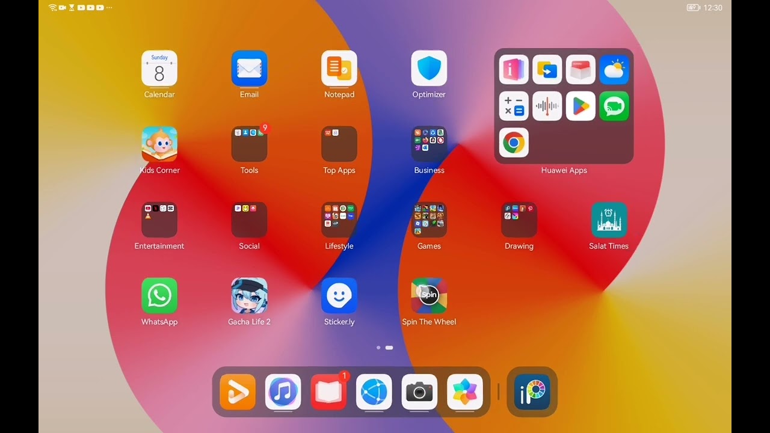770x433 pixels.
Task: Open green video chat app in Huawei Apps
Action: pyautogui.click(x=614, y=106)
